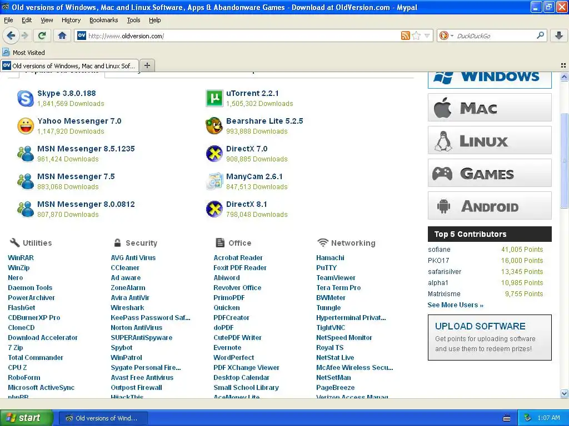Open the Norton AntiVirus link
569x426 pixels.
[137, 327]
